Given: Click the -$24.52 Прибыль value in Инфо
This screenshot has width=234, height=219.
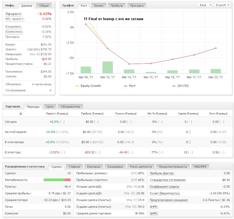Looking at the screenshot, I should pyautogui.click(x=46, y=59).
